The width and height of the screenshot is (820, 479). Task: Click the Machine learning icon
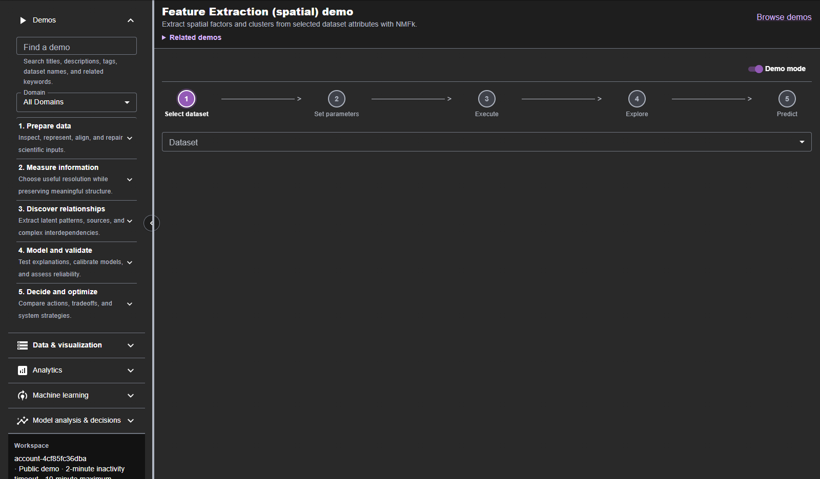coord(23,396)
